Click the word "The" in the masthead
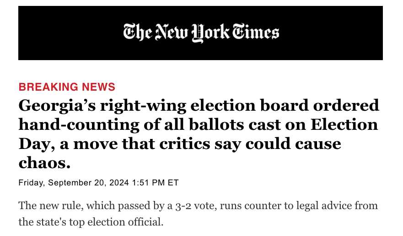 137,32
